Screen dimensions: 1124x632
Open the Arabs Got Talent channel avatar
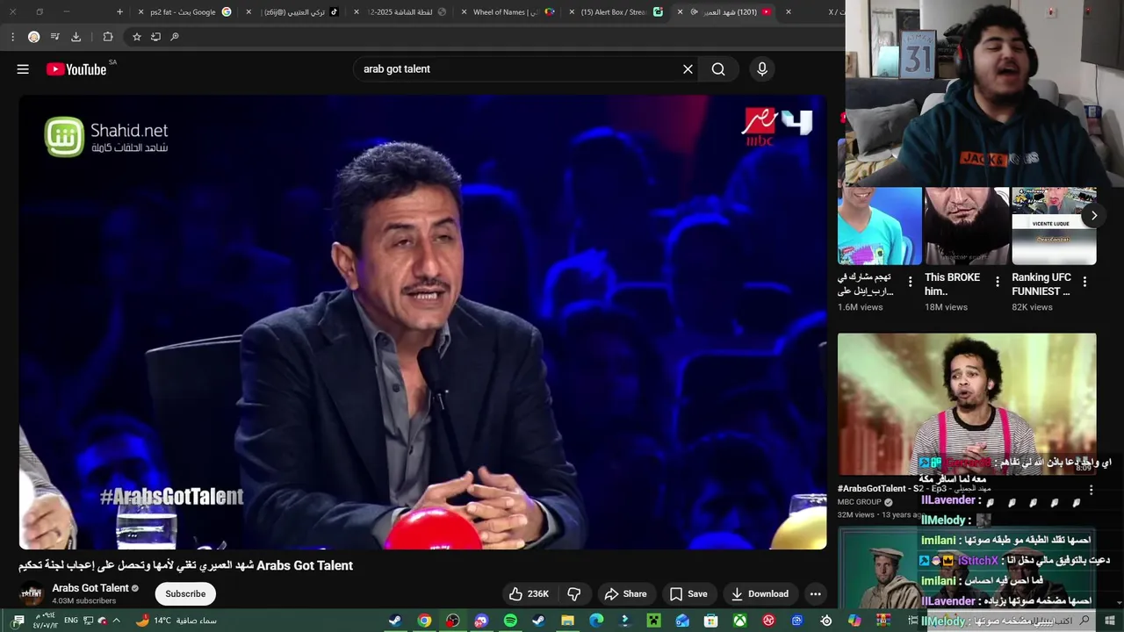pos(32,594)
